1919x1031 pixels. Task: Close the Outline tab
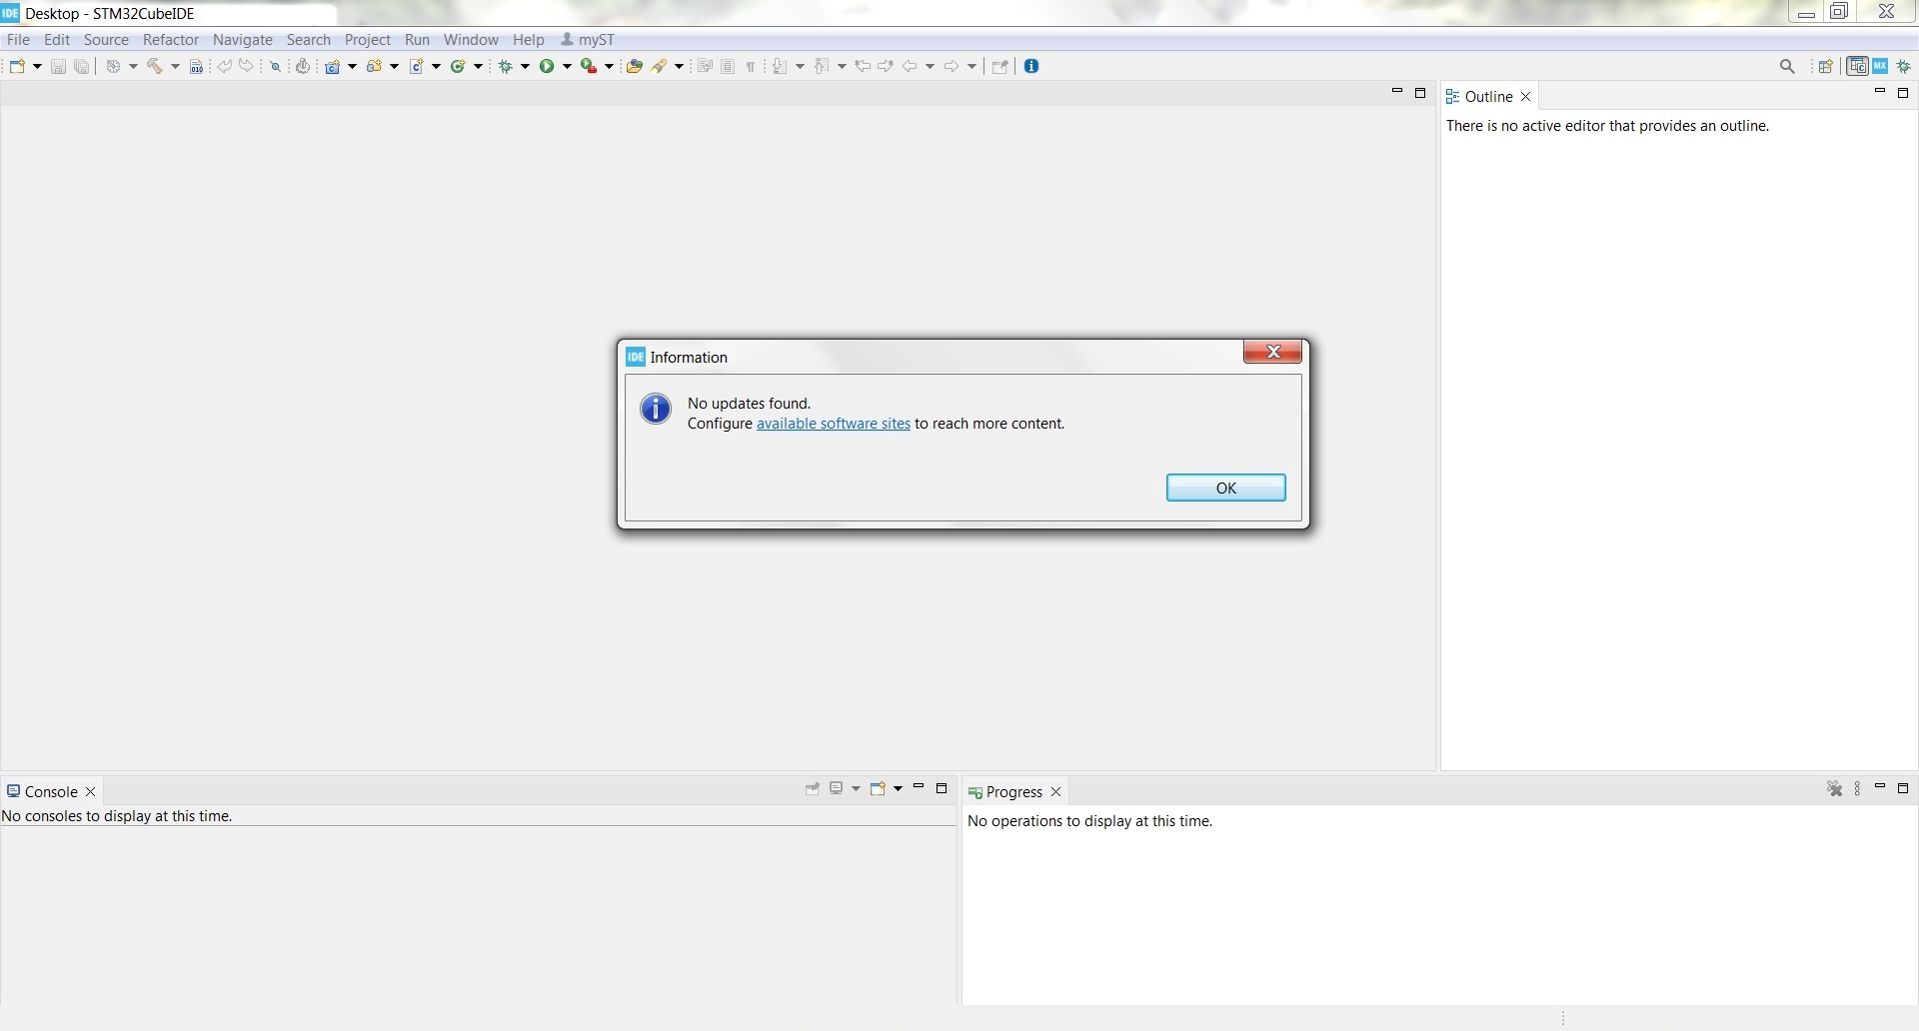point(1526,97)
